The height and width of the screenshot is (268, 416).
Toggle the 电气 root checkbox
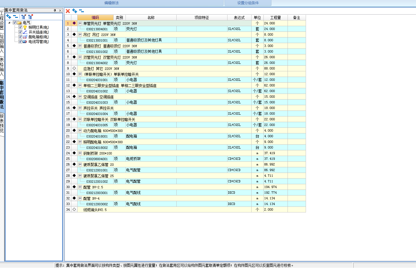pyautogui.click(x=15, y=23)
